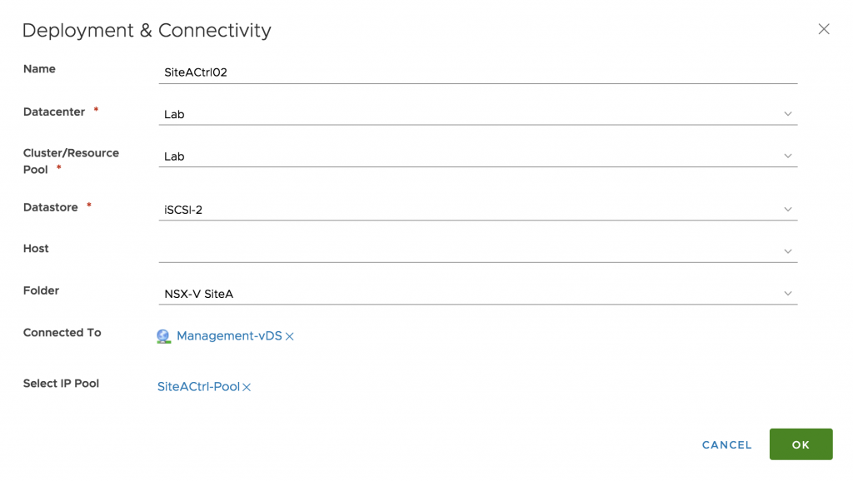Remove Management-vDS connection with its X
This screenshot has width=853, height=481.
(289, 336)
